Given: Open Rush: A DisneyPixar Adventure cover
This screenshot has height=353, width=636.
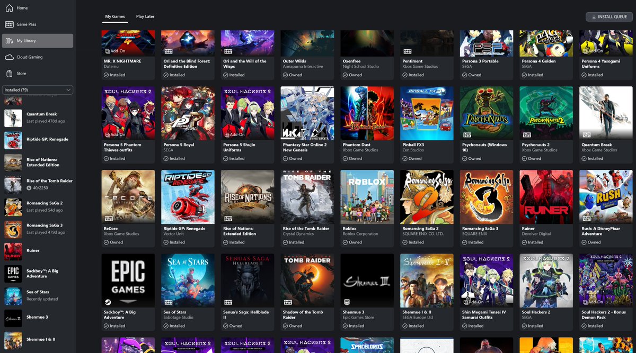Looking at the screenshot, I should [606, 197].
